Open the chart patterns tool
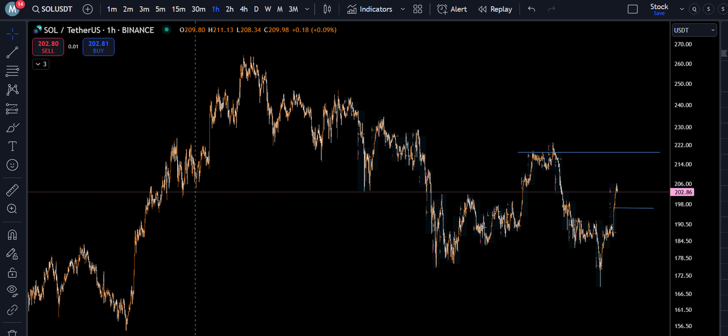Viewport: 728px width, 336px height. click(x=12, y=90)
